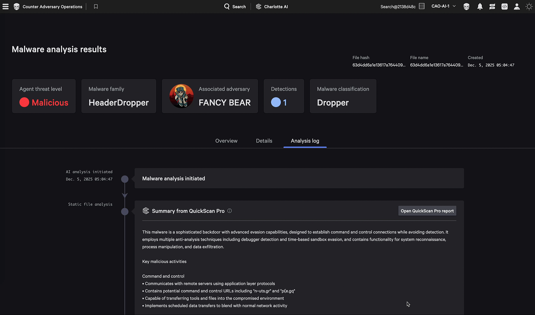
Task: Open the hamburger navigation menu
Action: [6, 6]
